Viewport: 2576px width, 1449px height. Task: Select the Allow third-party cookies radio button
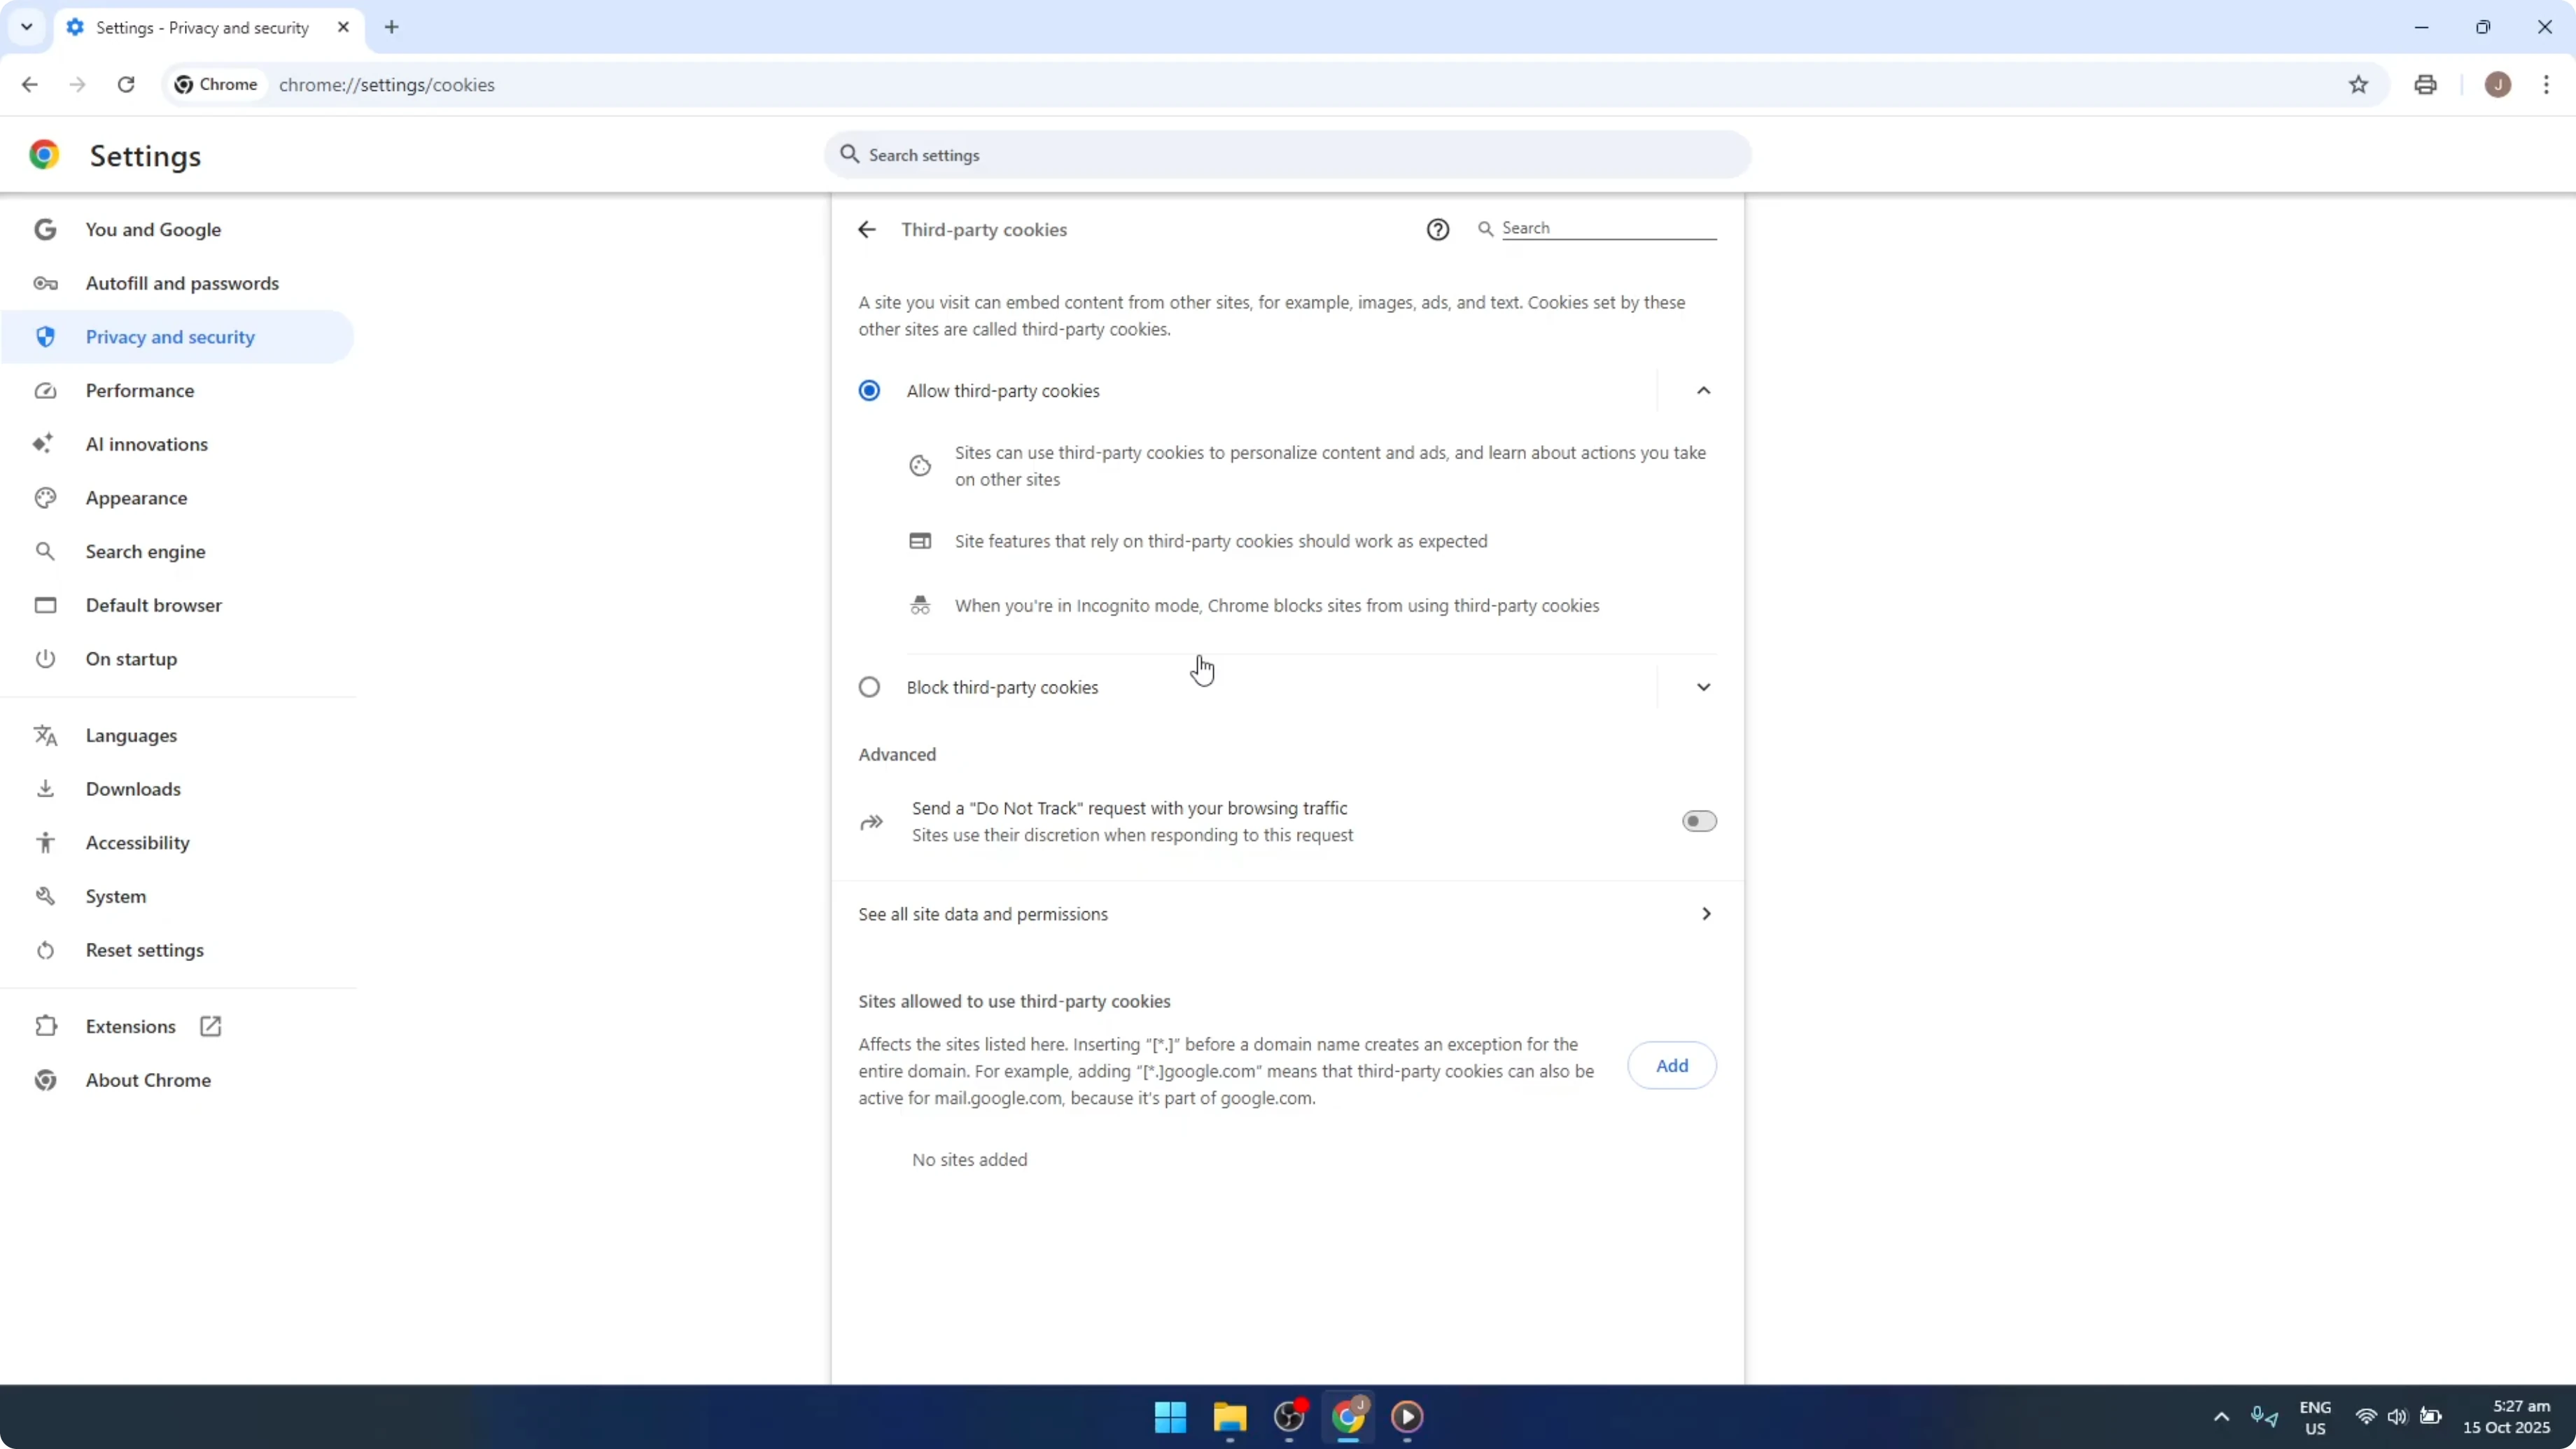coord(868,390)
